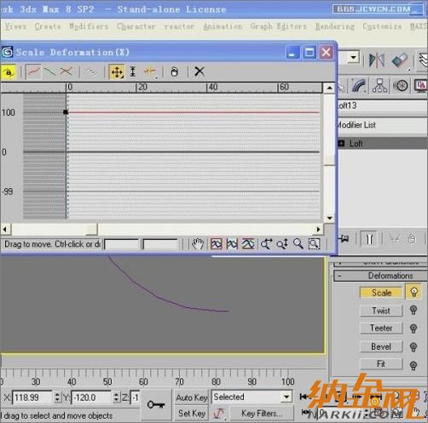Click the Auto Key button
This screenshot has height=423, width=428.
point(192,397)
